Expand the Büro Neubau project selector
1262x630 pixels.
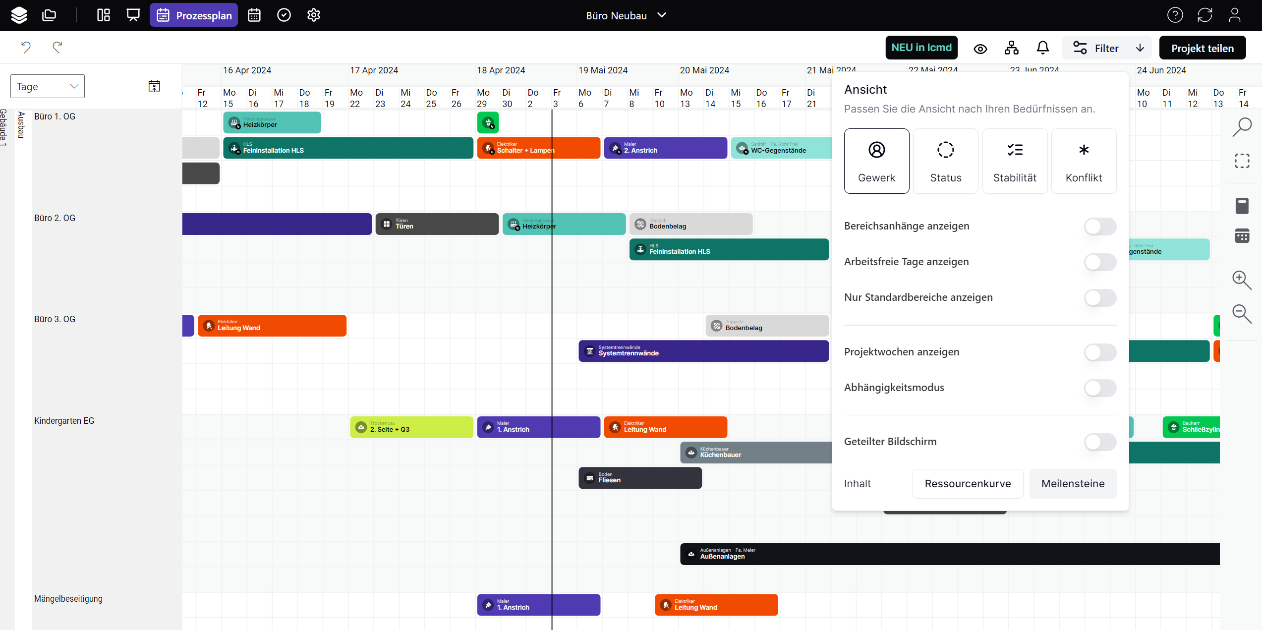pyautogui.click(x=626, y=15)
